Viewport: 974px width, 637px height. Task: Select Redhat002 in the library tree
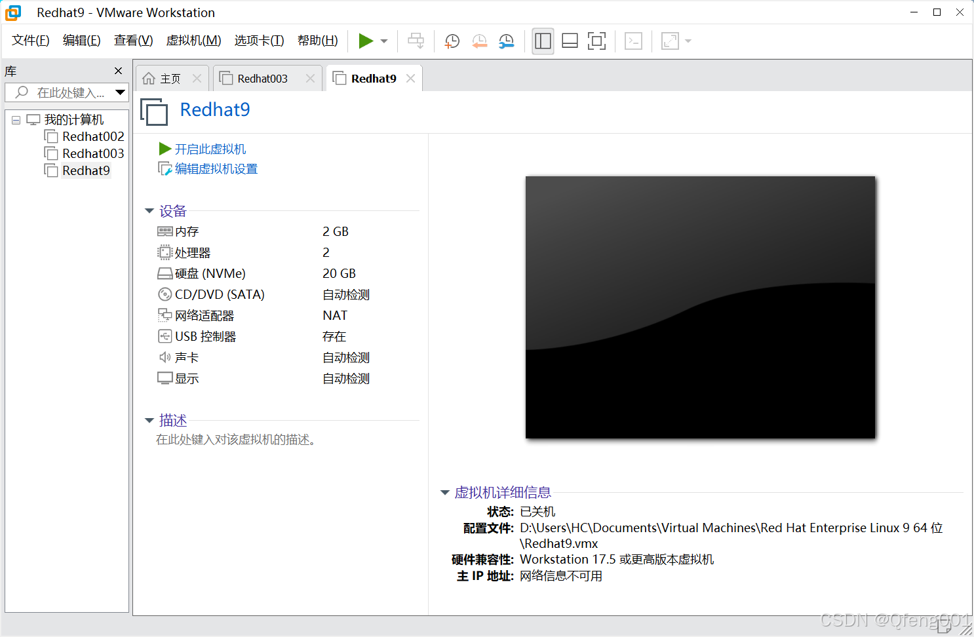pyautogui.click(x=93, y=136)
